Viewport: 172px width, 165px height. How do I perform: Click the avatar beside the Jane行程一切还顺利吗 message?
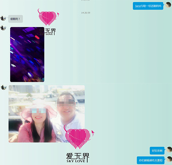(x=168, y=5)
